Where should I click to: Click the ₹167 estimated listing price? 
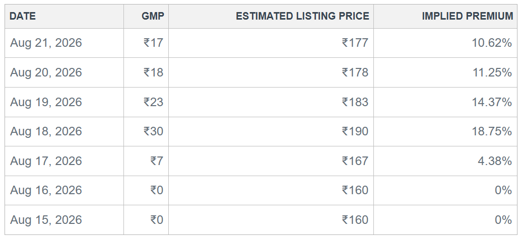[355, 161]
